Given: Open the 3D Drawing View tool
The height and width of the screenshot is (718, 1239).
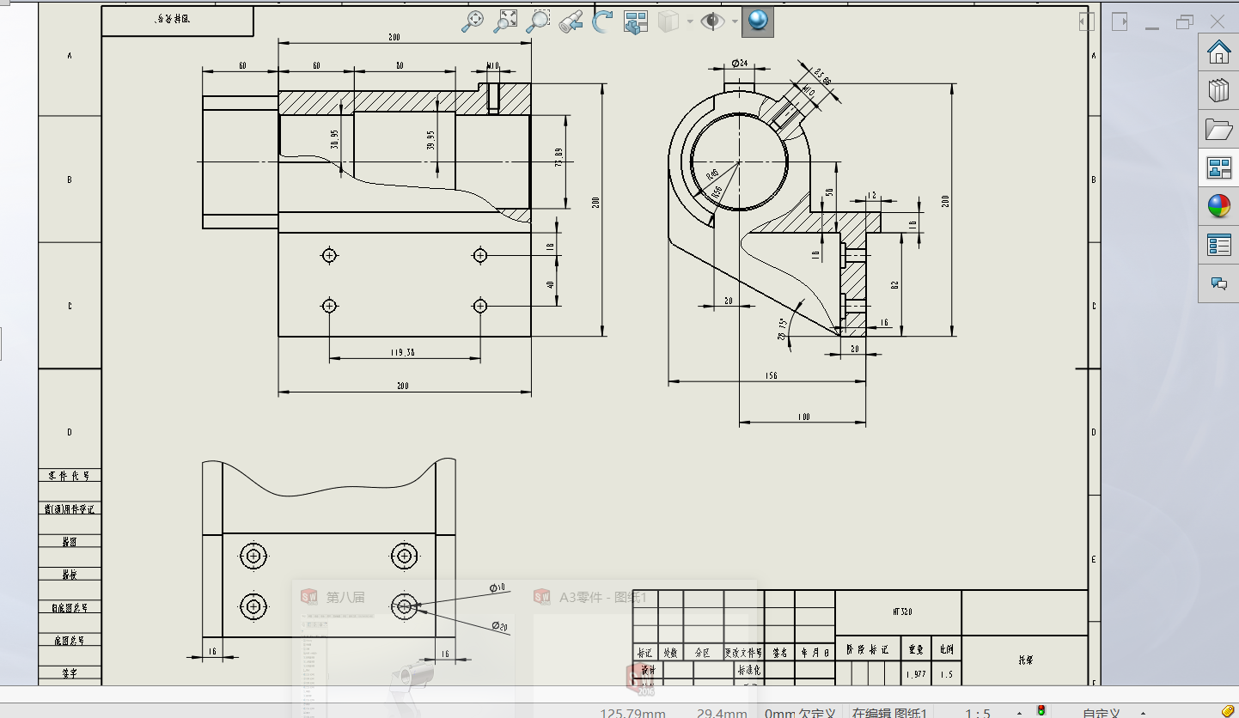Looking at the screenshot, I should 636,21.
